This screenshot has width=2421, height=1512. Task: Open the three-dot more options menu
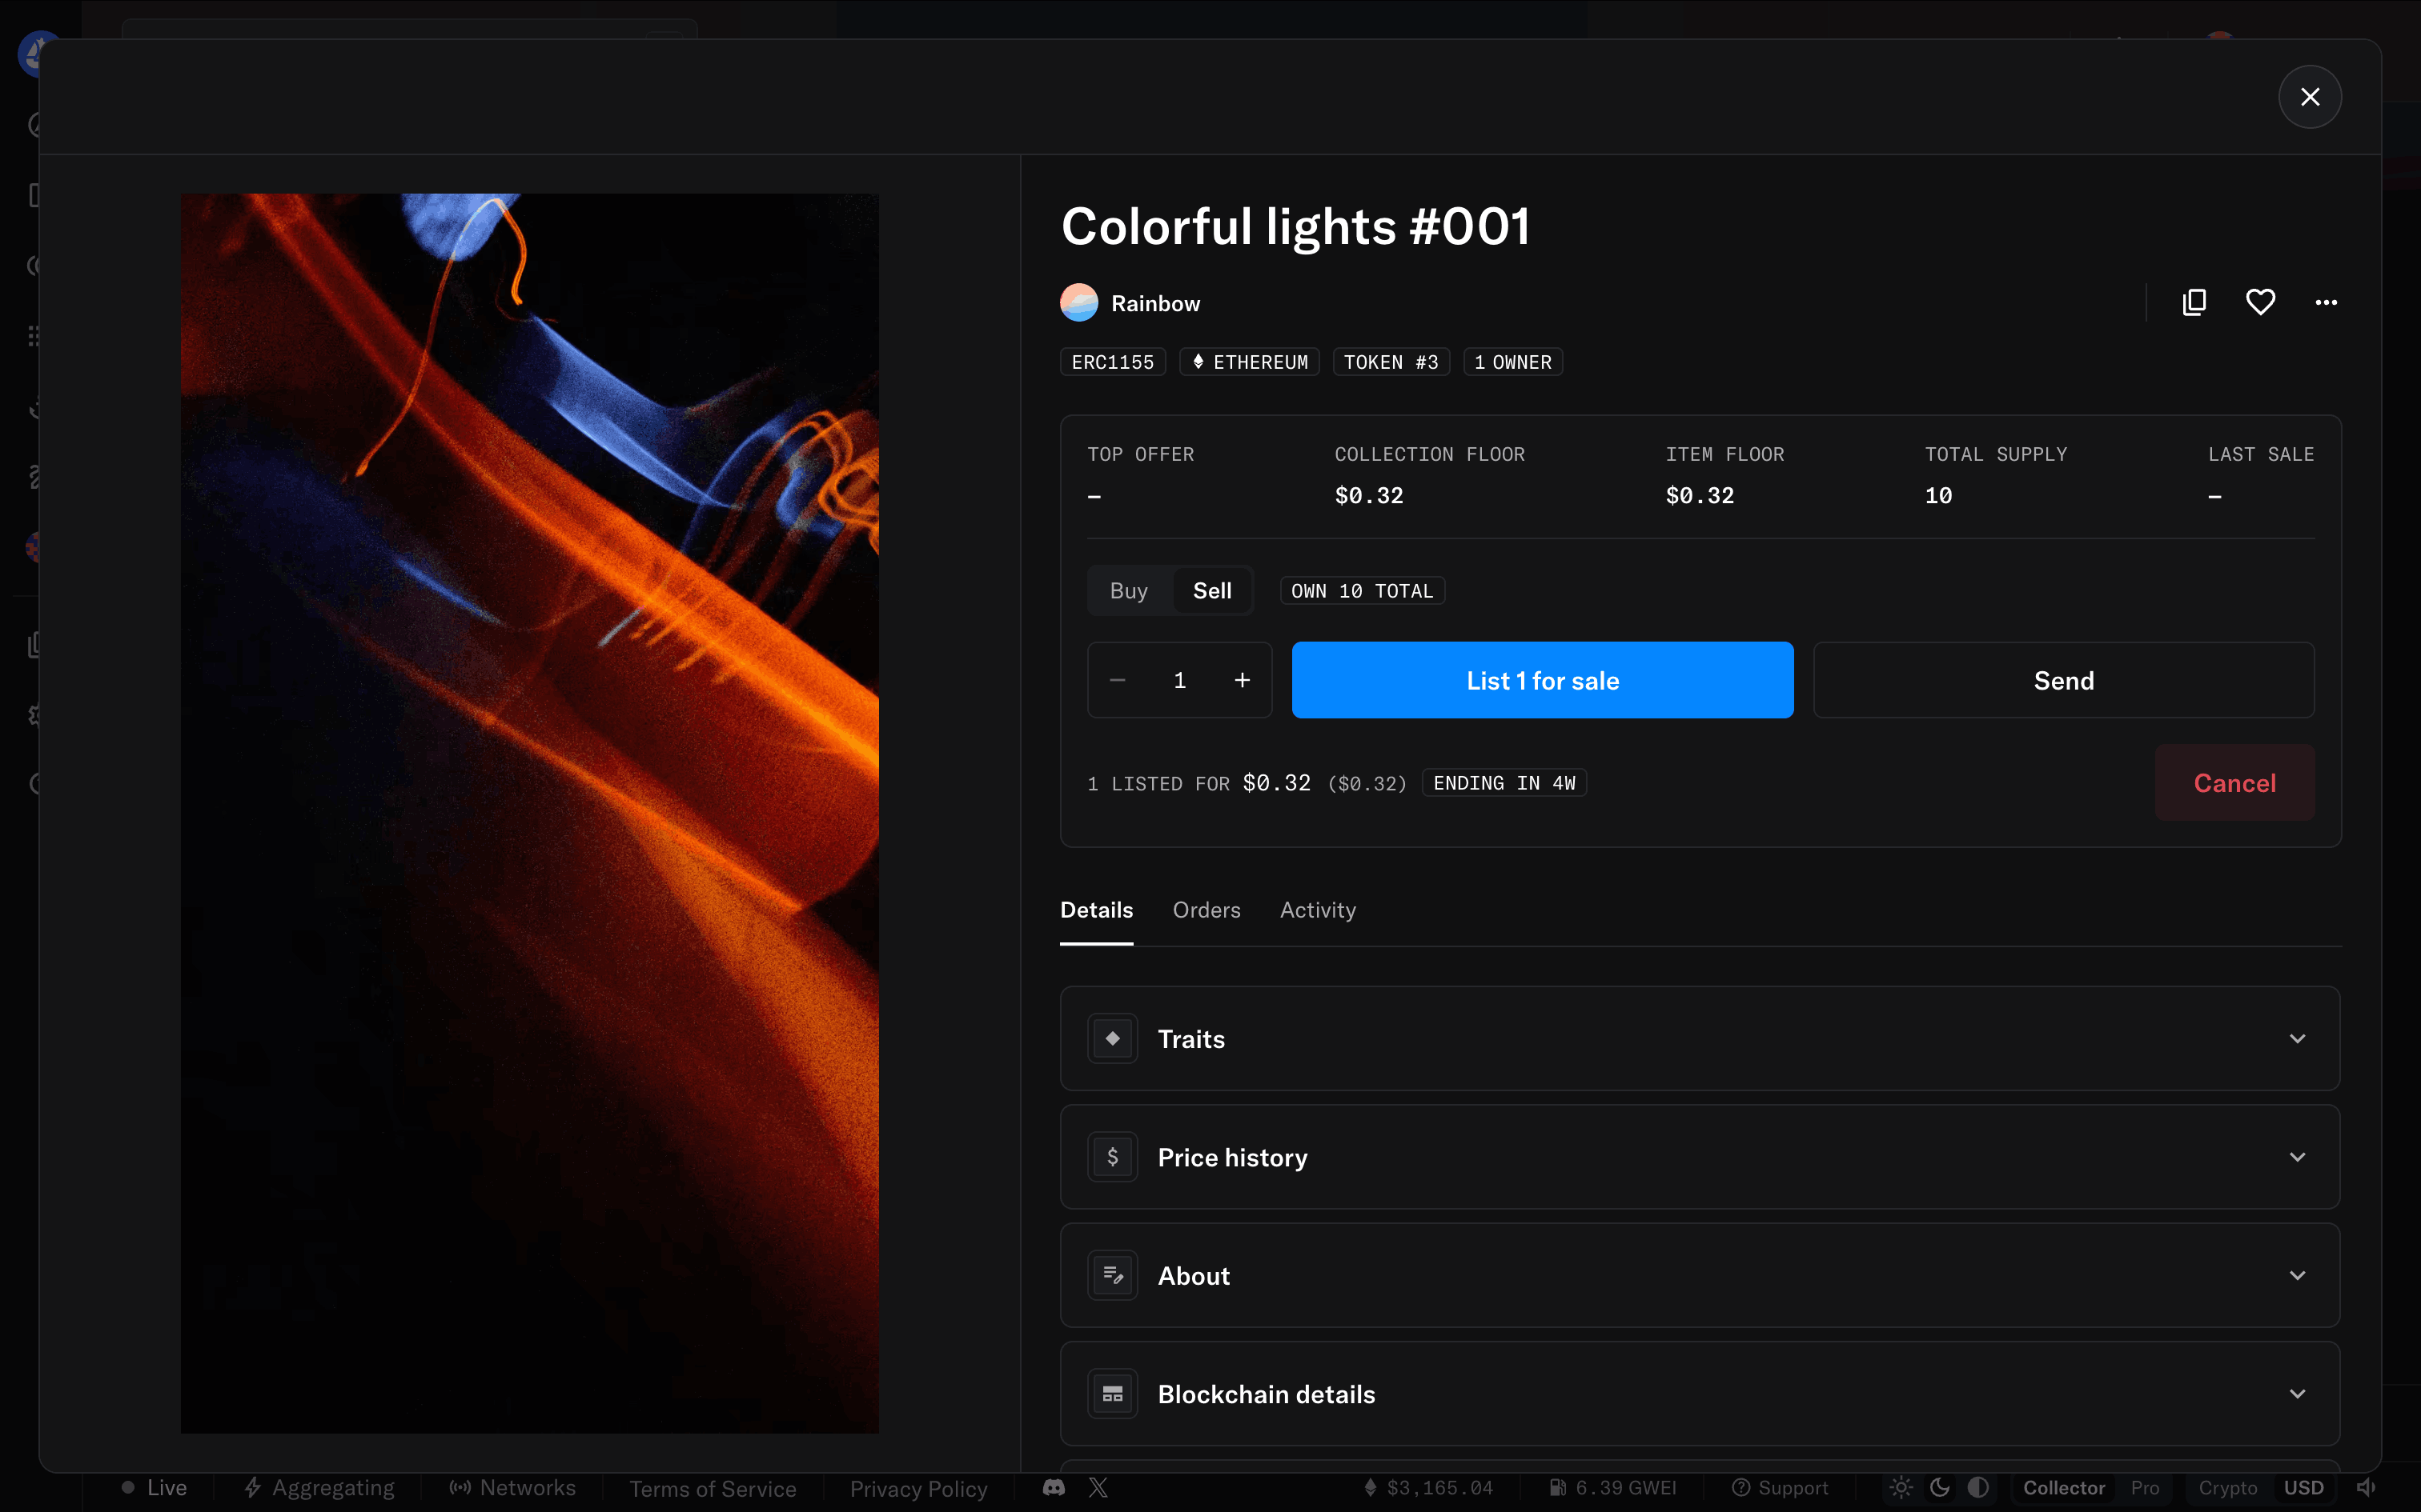(2326, 302)
